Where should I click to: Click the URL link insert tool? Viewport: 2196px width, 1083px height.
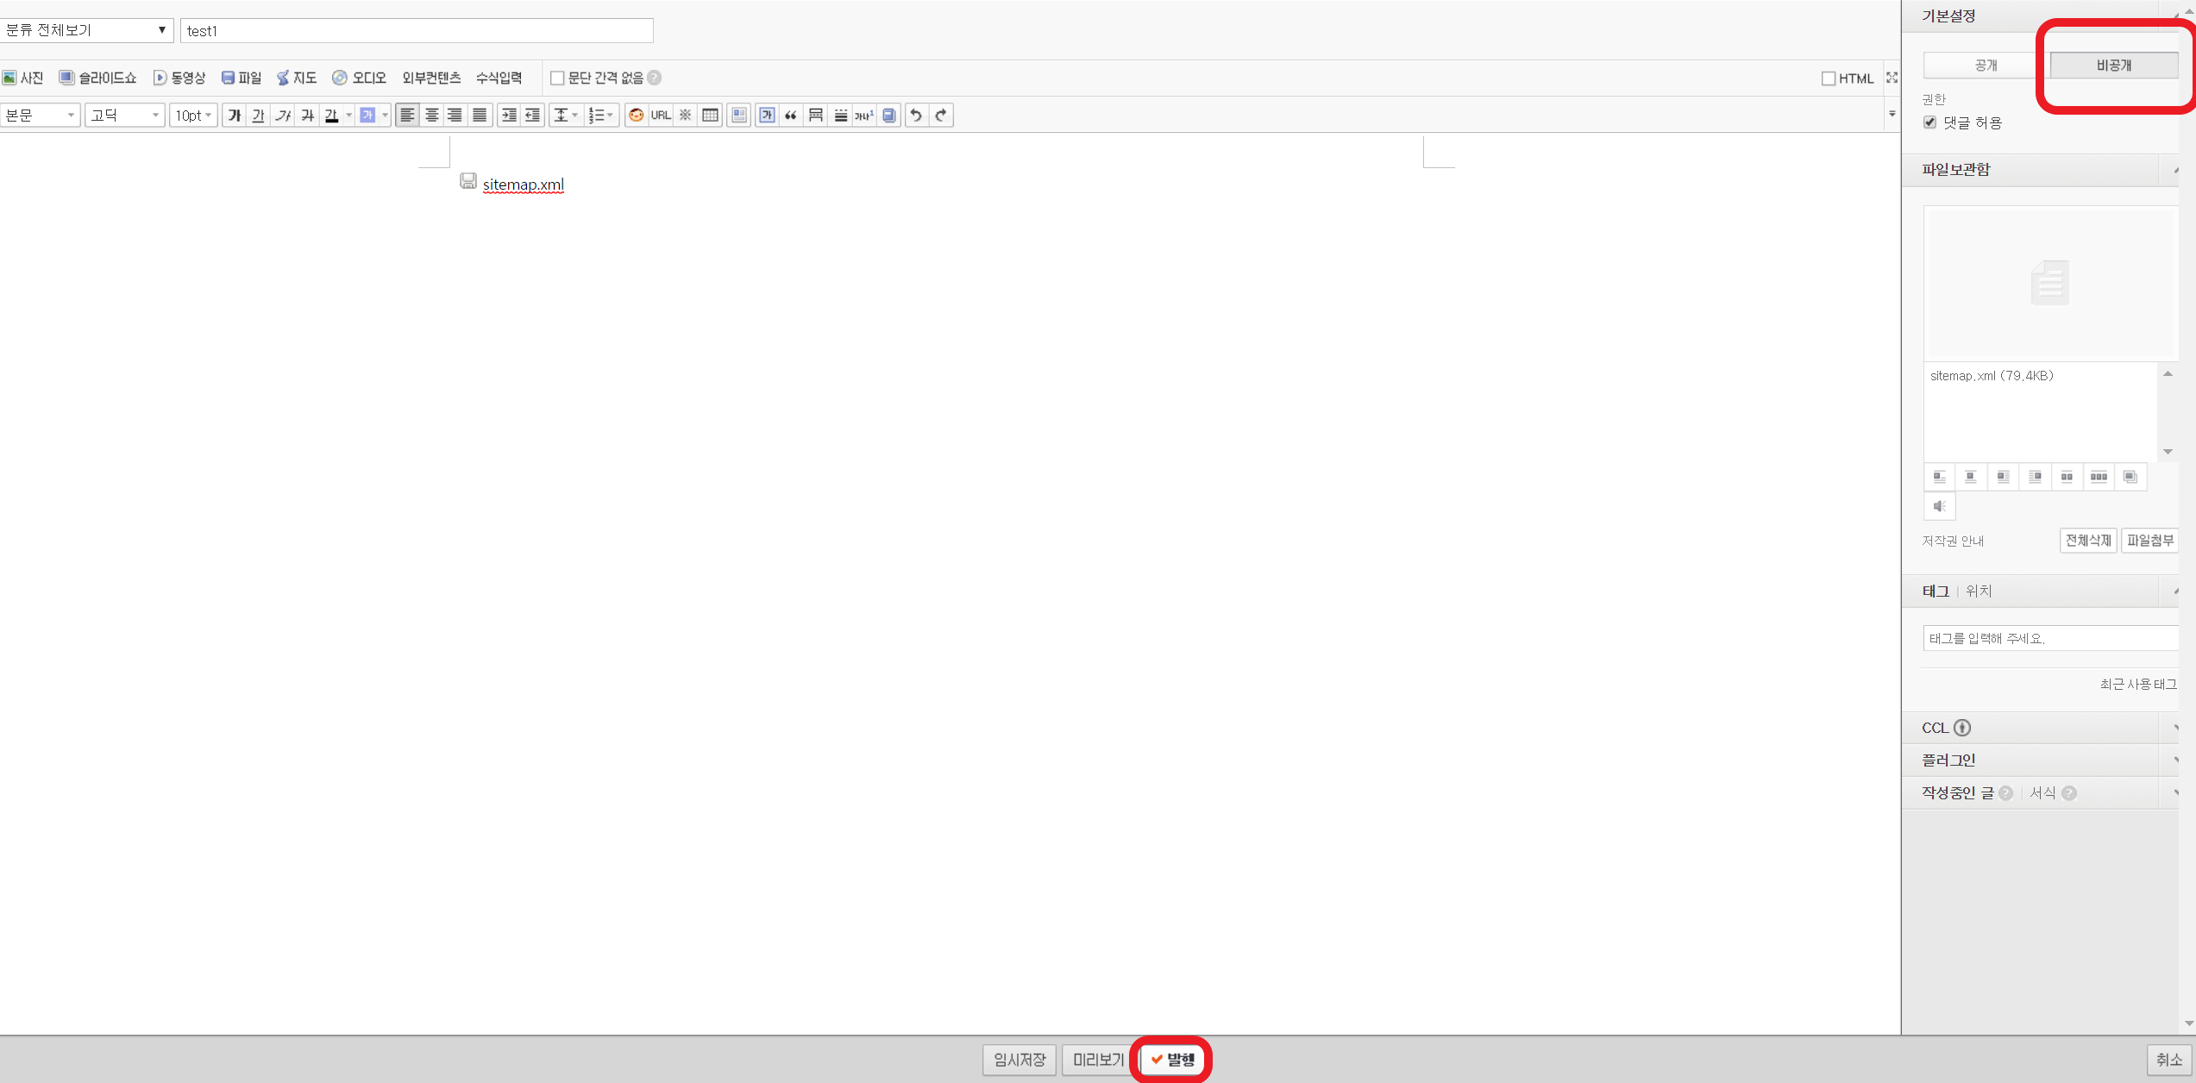(x=661, y=116)
